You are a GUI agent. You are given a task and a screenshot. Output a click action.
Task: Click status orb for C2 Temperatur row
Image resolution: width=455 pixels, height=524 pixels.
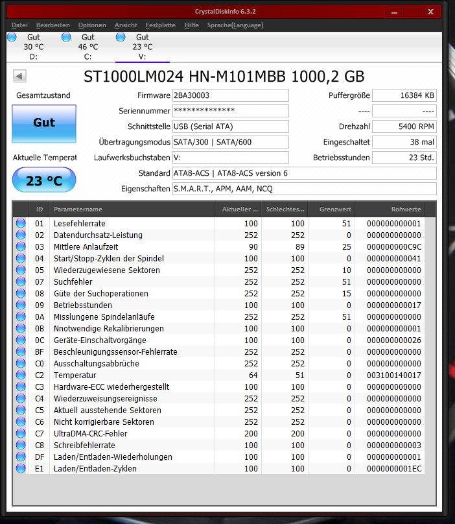point(21,375)
